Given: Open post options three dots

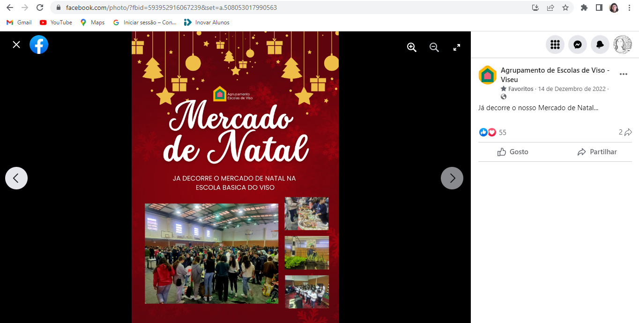Looking at the screenshot, I should (623, 74).
